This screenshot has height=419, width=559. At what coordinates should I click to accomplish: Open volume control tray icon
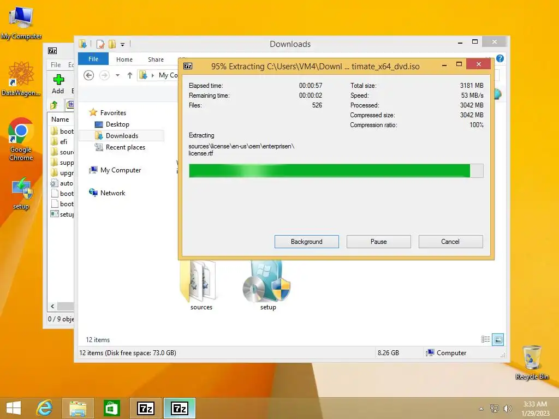coord(507,408)
